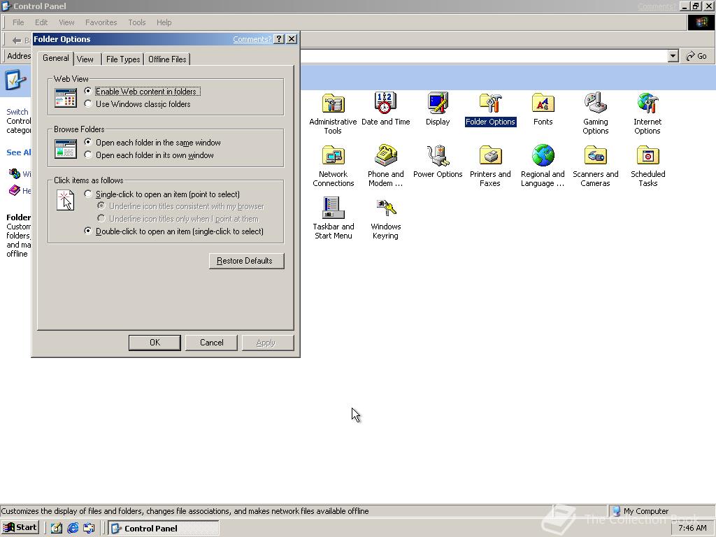716x537 pixels.
Task: Click the Start button
Action: [x=20, y=528]
